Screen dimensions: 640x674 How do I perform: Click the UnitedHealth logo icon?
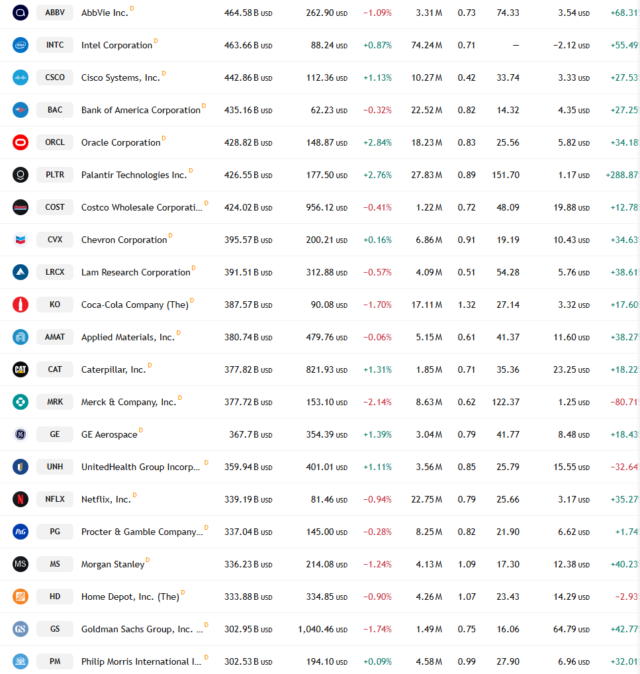(x=21, y=467)
